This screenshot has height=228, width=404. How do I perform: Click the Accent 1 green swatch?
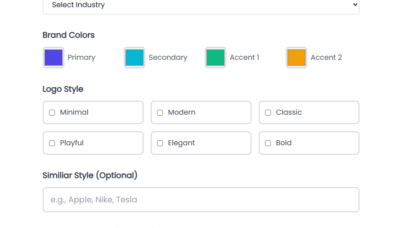click(x=215, y=58)
